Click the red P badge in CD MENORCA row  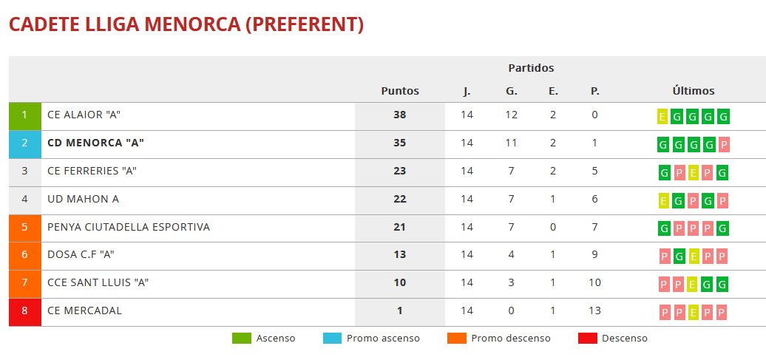[x=723, y=145]
